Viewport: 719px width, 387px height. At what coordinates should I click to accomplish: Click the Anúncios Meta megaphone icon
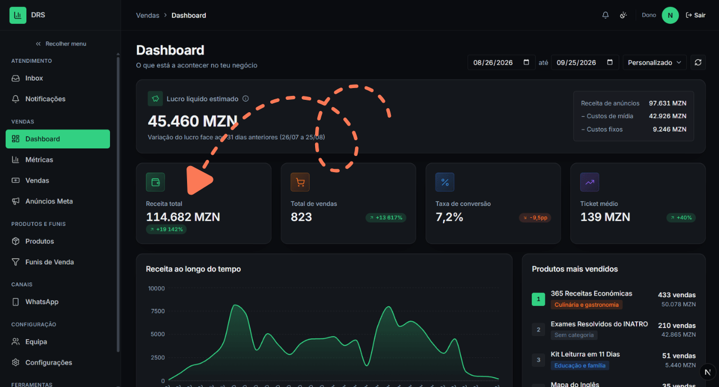[16, 201]
